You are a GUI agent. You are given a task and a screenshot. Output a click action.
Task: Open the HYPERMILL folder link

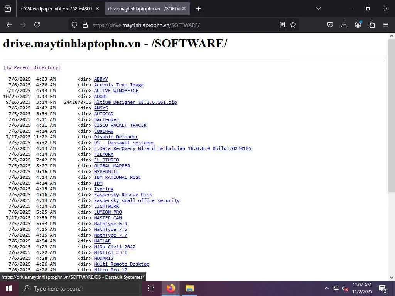(x=106, y=172)
